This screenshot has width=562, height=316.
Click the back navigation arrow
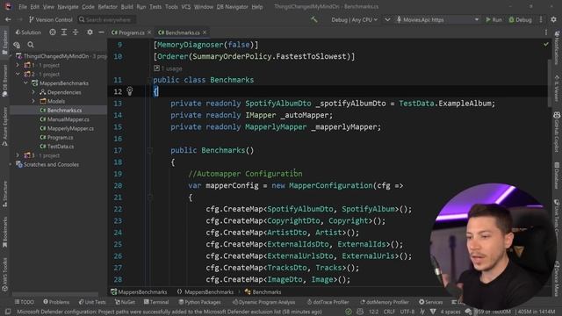8,19
